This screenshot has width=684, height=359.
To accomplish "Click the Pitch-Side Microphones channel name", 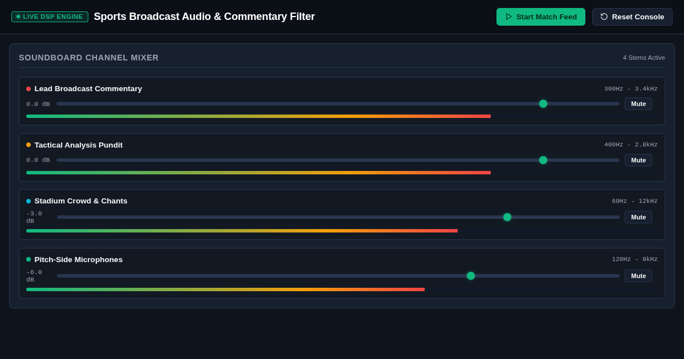I will click(x=79, y=259).
